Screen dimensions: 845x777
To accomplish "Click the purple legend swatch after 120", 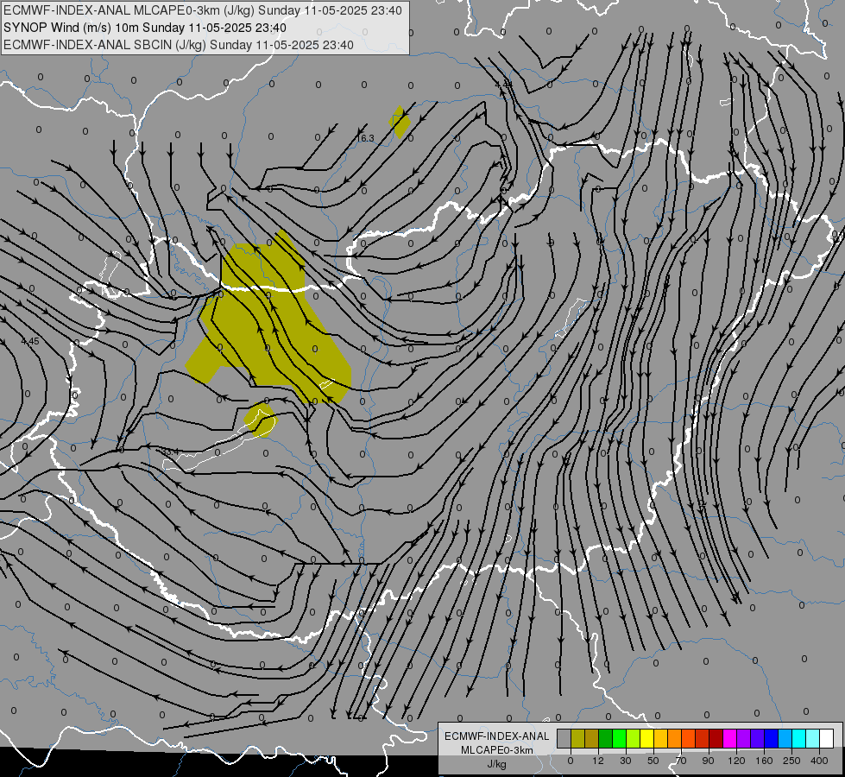I will [744, 738].
